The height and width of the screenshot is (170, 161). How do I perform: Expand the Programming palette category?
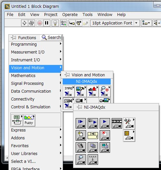coord(36,44)
